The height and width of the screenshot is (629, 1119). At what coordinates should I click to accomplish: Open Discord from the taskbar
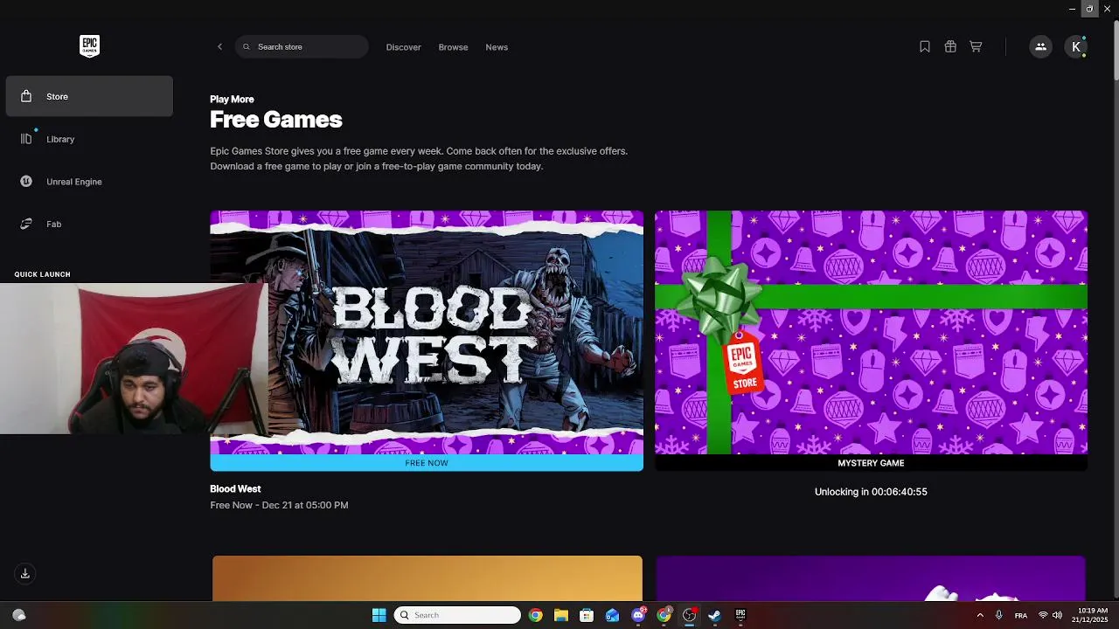point(638,615)
